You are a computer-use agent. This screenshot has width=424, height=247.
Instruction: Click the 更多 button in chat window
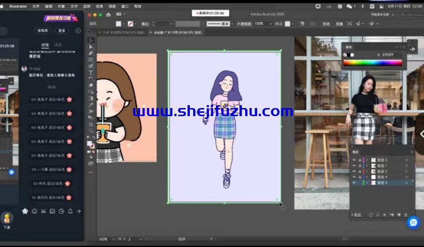click(62, 31)
